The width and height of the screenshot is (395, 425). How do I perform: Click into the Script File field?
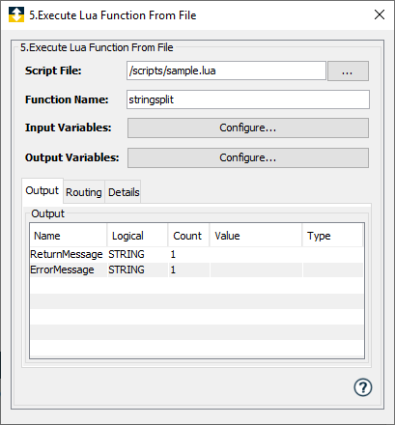point(226,71)
